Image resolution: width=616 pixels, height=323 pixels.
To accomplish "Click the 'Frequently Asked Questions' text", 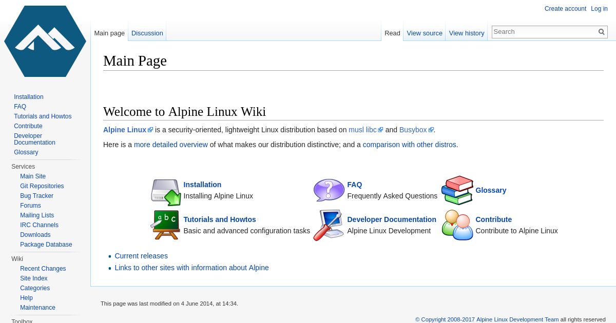I will (392, 196).
